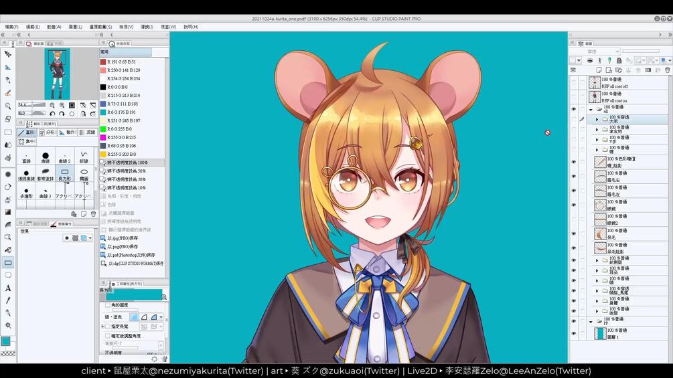Click the save as psd (Photoshop) entry

coord(132,255)
